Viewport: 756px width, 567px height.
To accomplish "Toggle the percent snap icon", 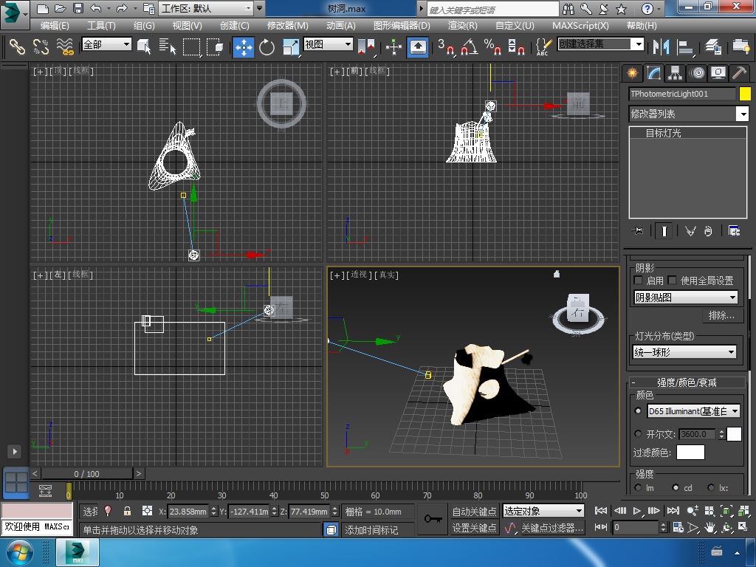I will point(492,47).
